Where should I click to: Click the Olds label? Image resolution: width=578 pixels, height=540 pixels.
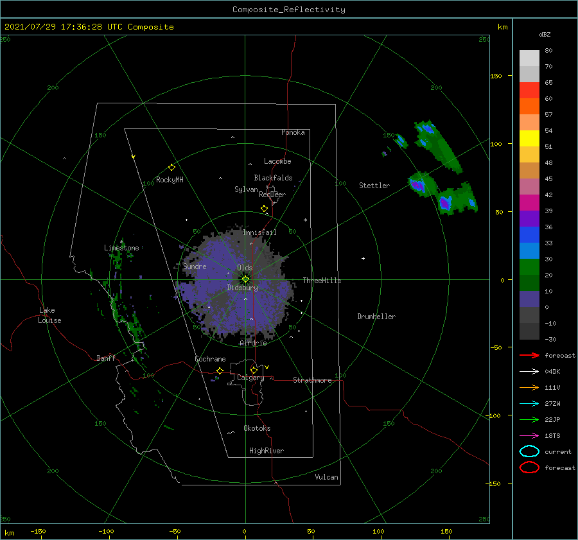coord(245,268)
